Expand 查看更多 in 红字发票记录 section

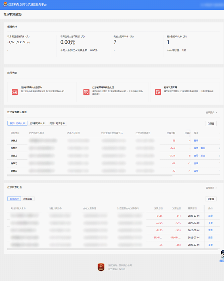click(211, 188)
